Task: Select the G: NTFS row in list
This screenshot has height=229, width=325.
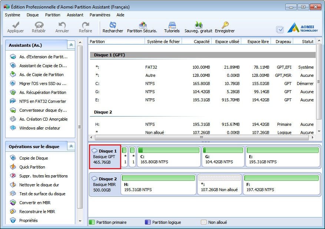Action: (x=203, y=92)
